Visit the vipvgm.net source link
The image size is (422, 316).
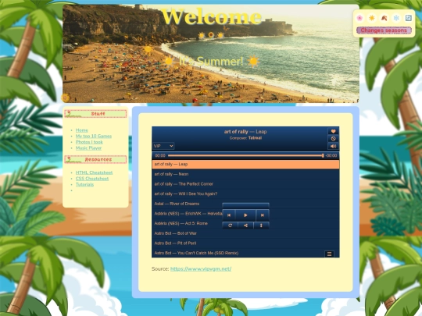[201, 268]
